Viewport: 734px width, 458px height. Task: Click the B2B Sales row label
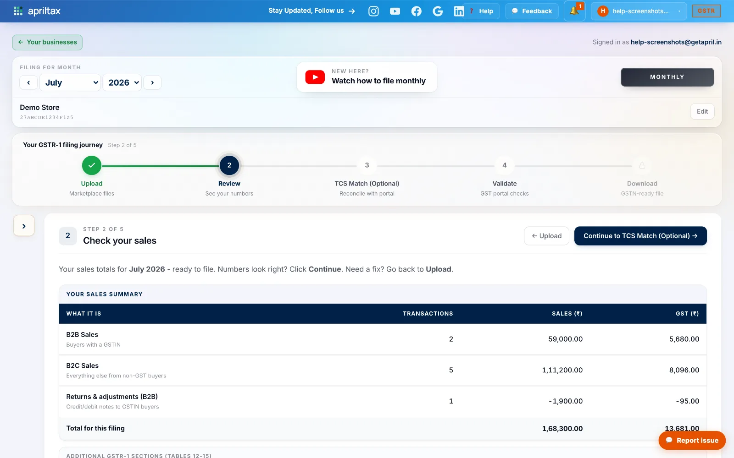click(x=82, y=335)
